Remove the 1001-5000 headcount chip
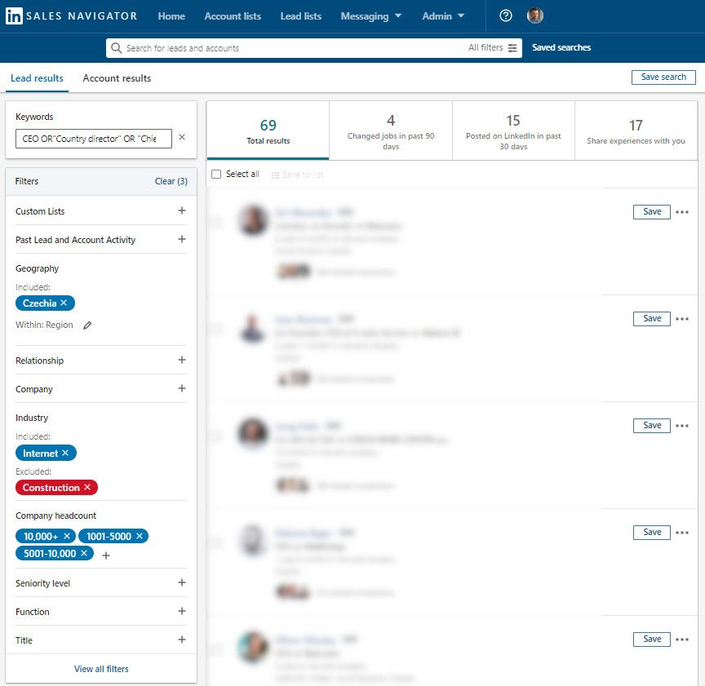705x686 pixels. (x=140, y=536)
